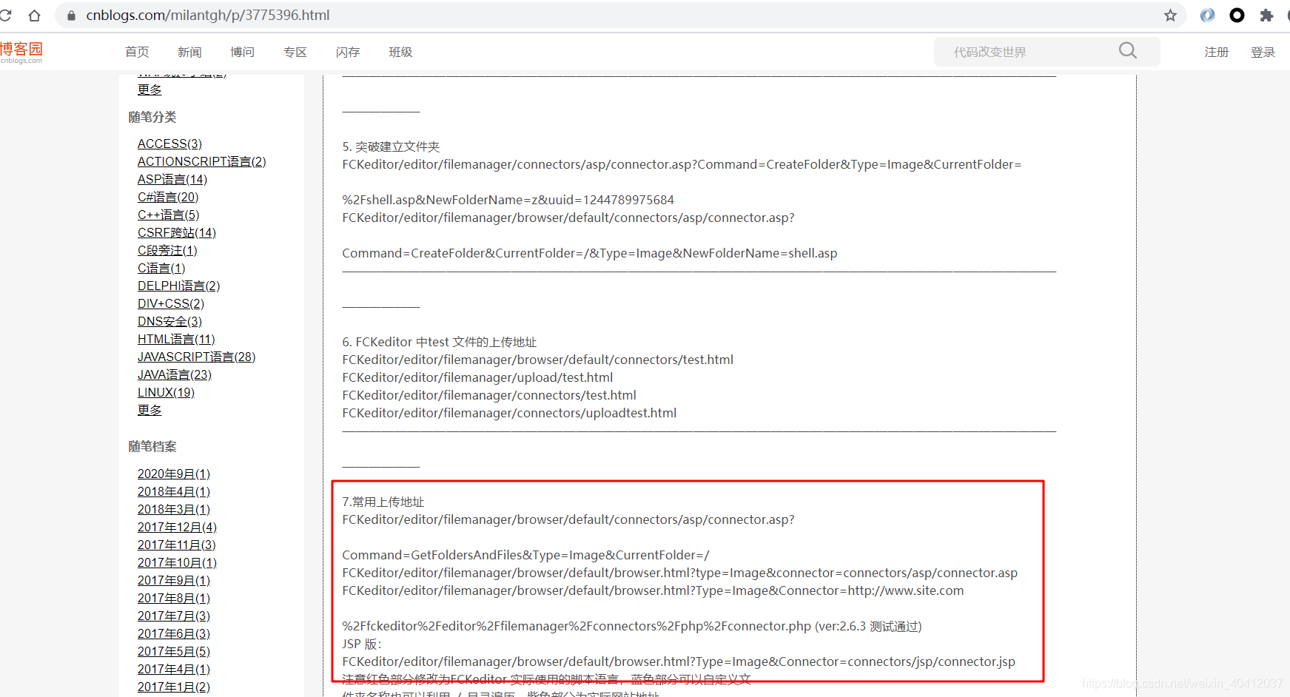Click the black circle extension icon

coord(1237,15)
